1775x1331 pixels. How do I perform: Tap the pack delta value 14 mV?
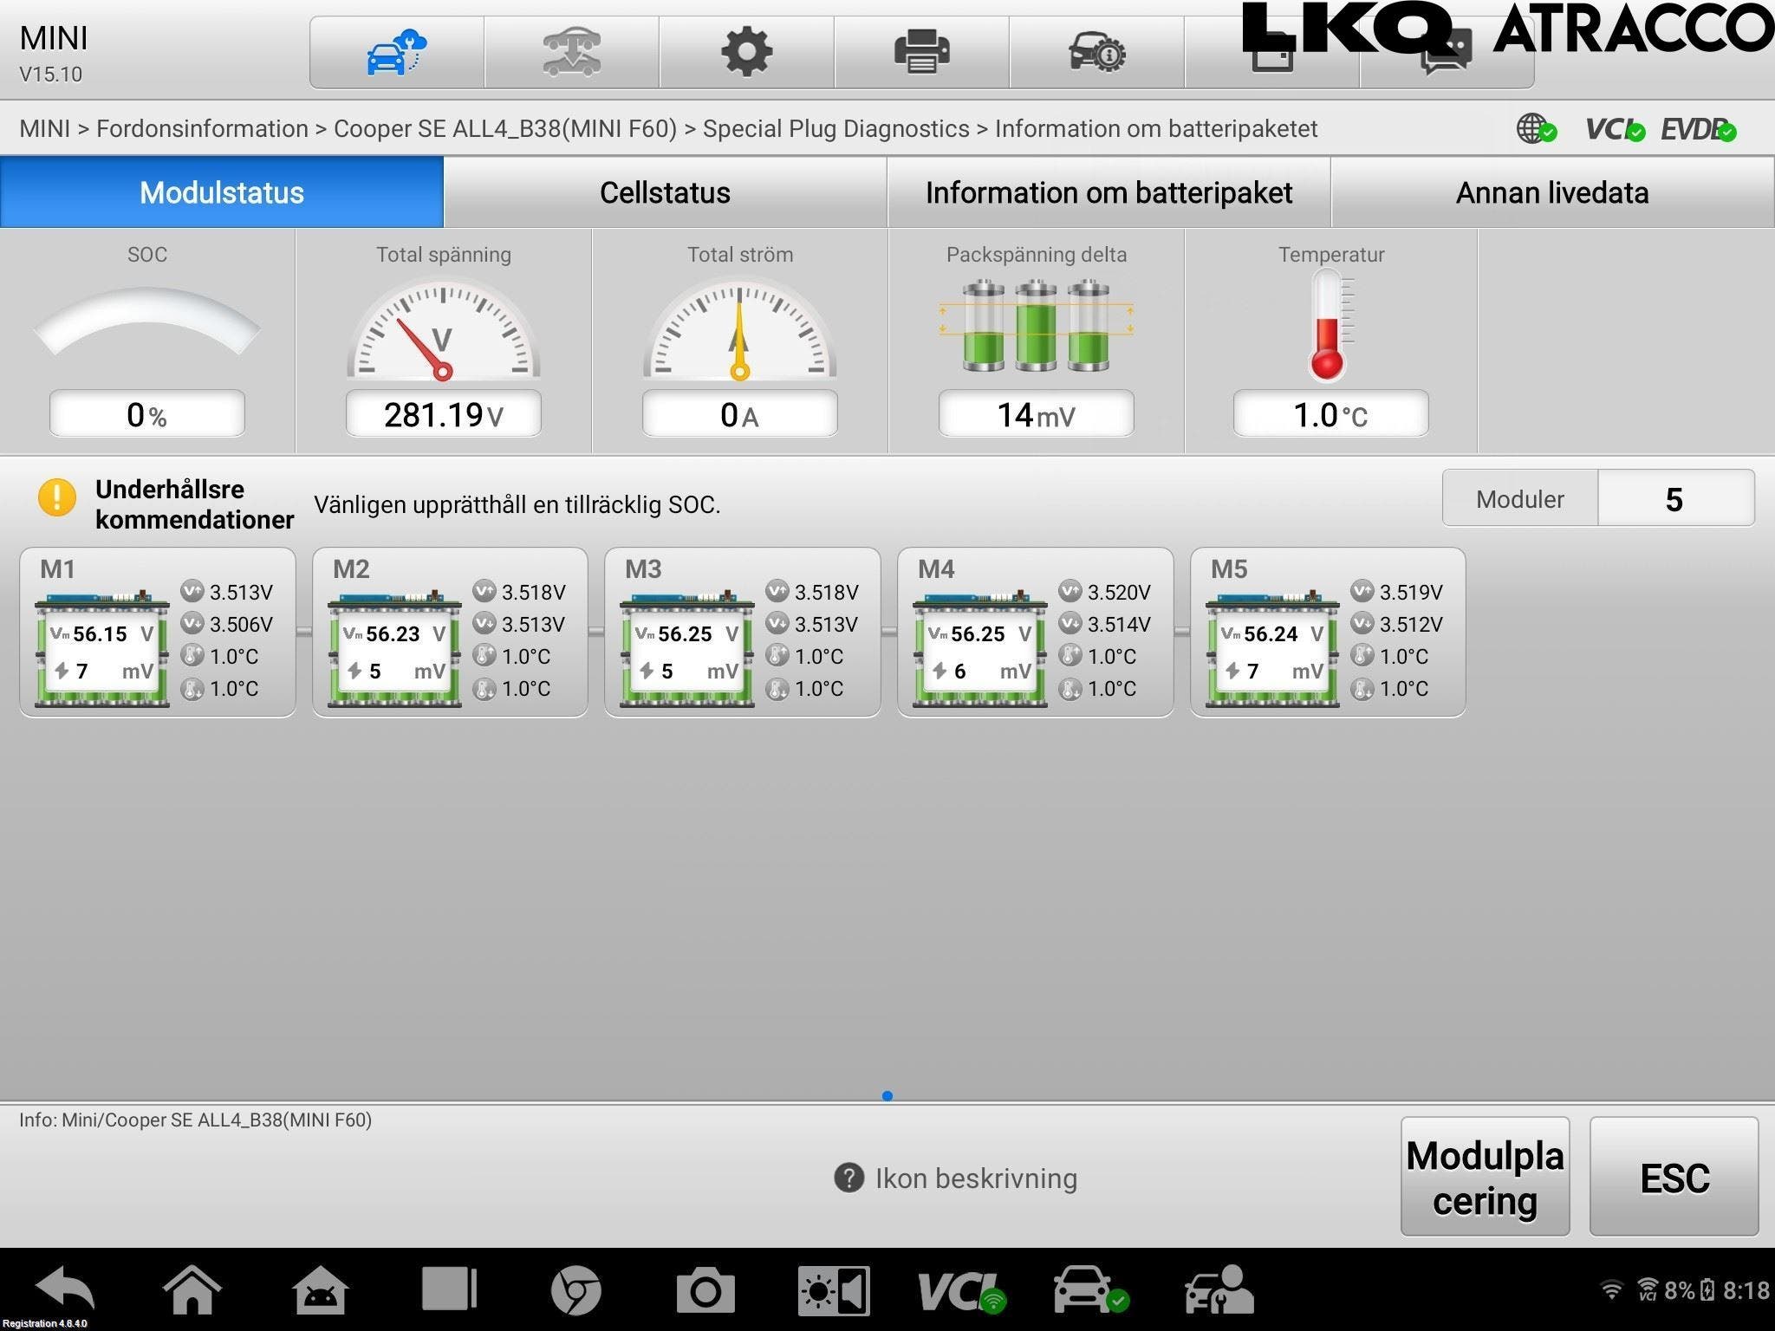click(1036, 414)
